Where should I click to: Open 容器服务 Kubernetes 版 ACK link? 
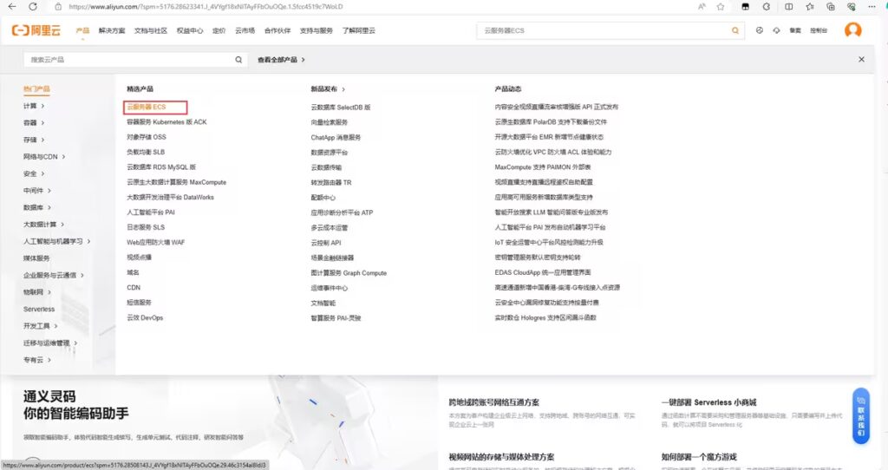point(166,121)
